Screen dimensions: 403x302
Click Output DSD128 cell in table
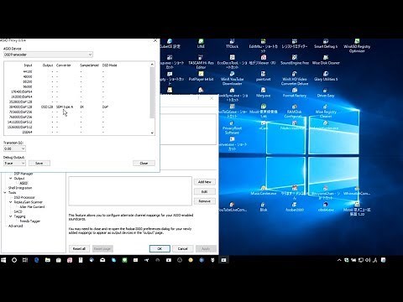click(x=47, y=107)
